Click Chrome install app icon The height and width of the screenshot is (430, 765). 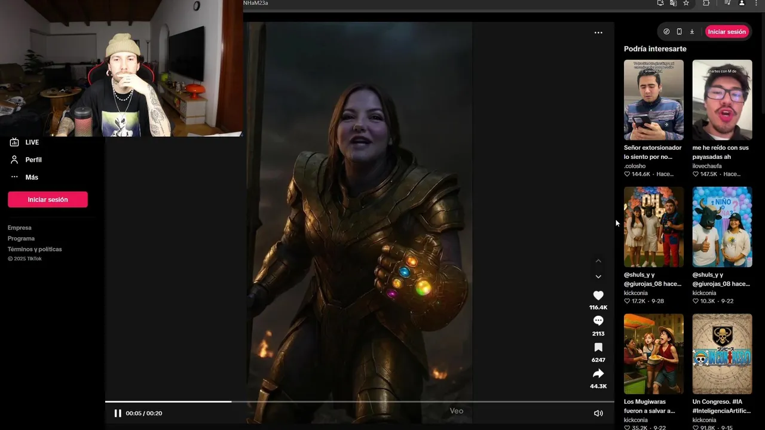[660, 3]
